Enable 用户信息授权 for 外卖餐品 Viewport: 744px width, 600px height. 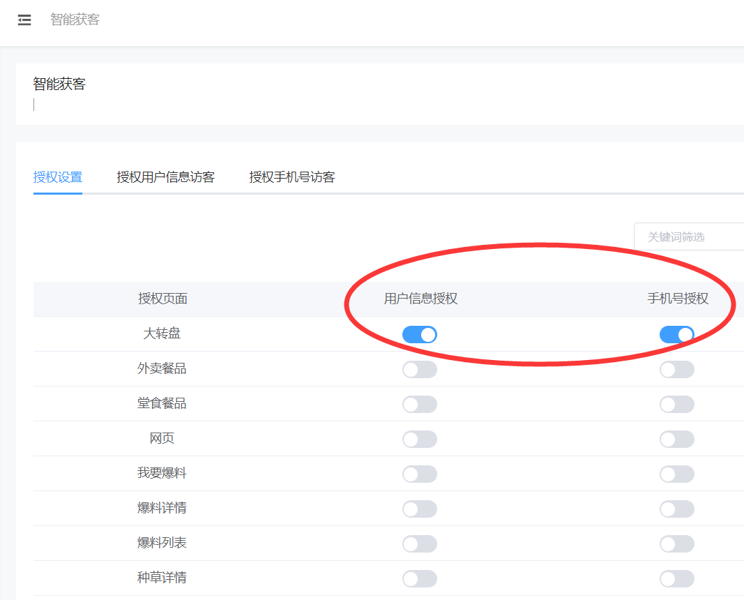click(x=420, y=369)
